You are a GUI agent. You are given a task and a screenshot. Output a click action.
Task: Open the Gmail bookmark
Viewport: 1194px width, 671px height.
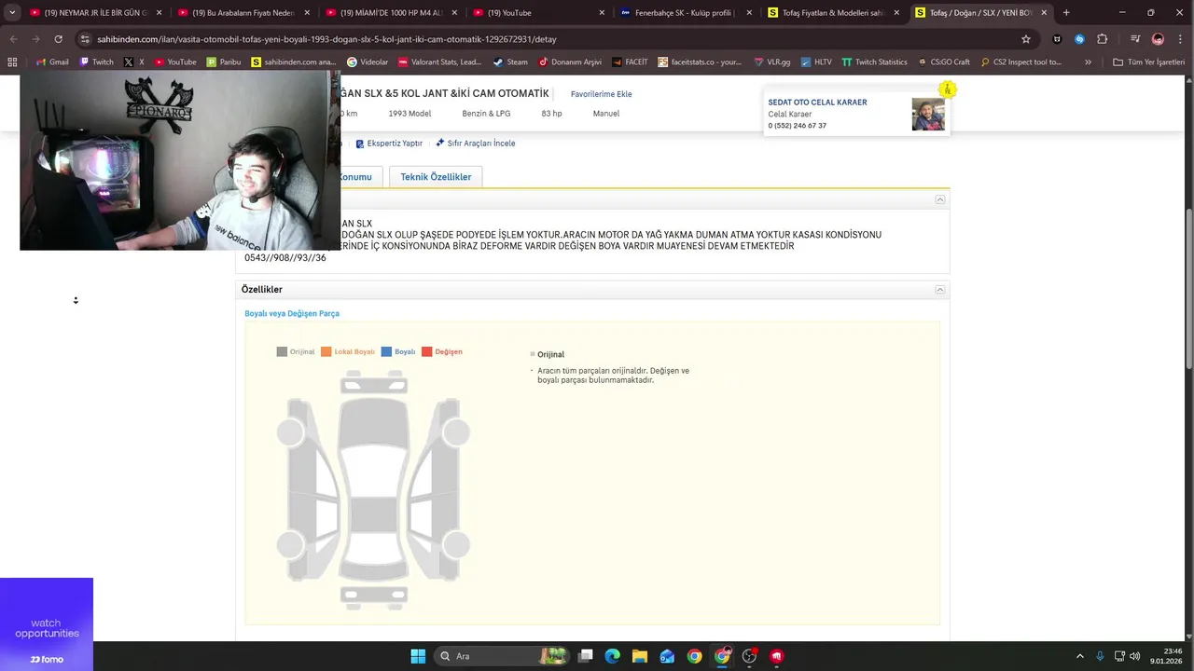click(x=51, y=62)
